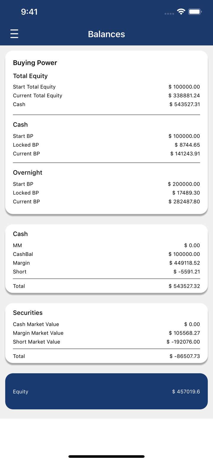Select the Equity summary card
The width and height of the screenshot is (213, 462).
[106, 391]
